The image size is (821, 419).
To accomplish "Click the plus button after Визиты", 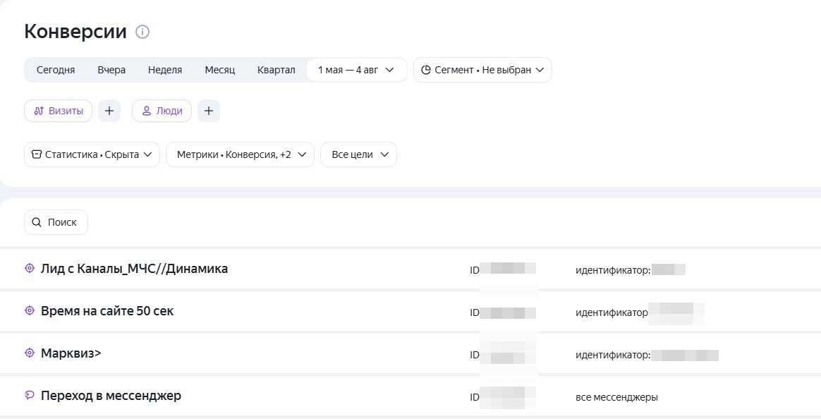I will pyautogui.click(x=109, y=111).
